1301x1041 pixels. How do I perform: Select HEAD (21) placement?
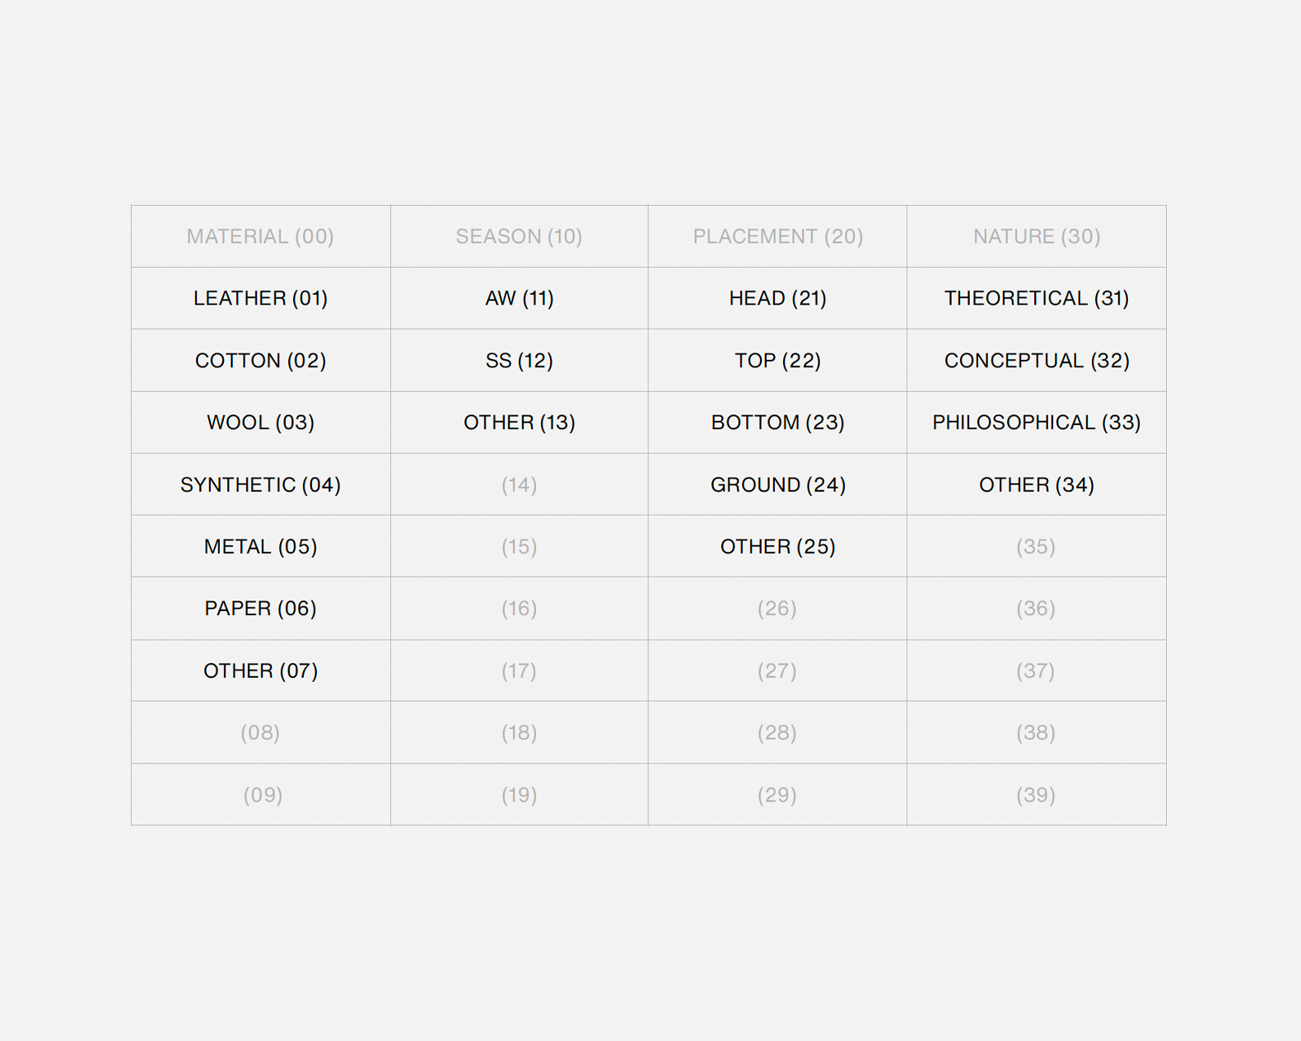(x=777, y=298)
